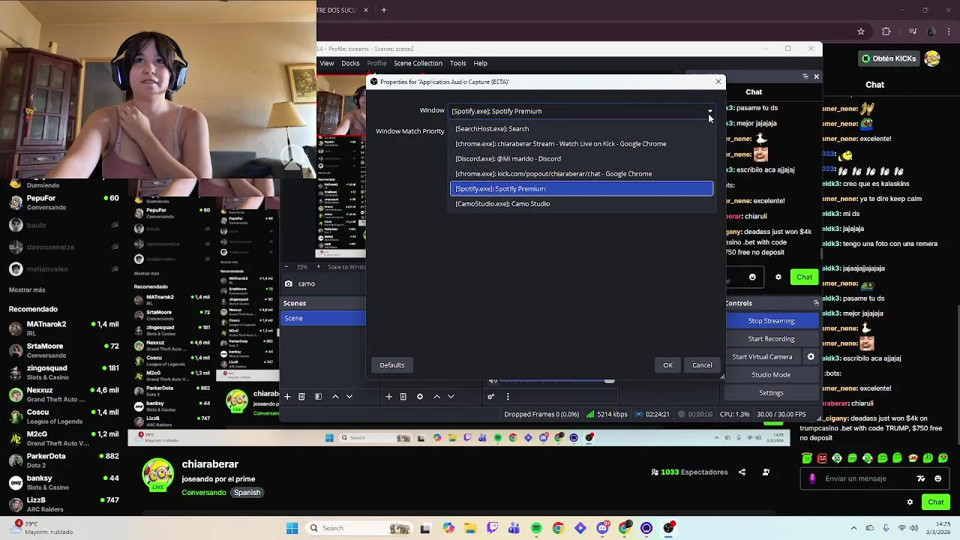This screenshot has width=960, height=540.
Task: Start Recording in OBS Controls
Action: (x=771, y=339)
